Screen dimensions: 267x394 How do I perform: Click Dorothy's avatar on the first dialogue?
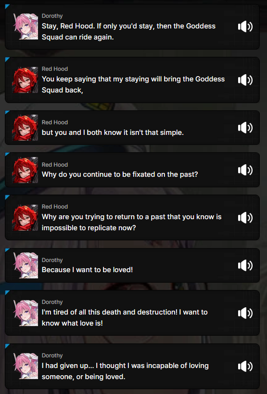(25, 26)
